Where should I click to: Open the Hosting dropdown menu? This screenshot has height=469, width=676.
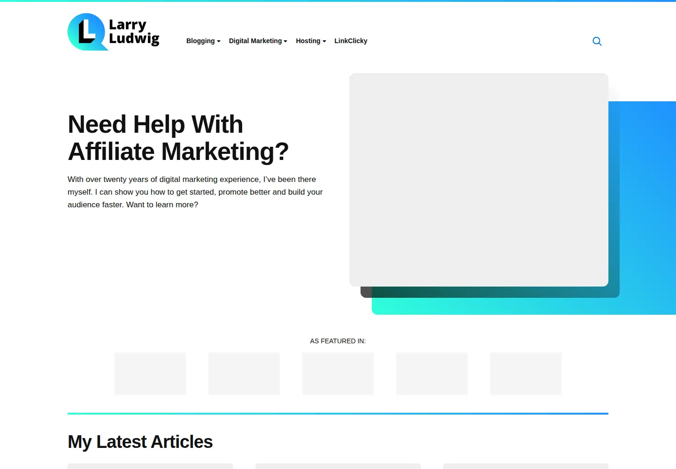(x=311, y=41)
